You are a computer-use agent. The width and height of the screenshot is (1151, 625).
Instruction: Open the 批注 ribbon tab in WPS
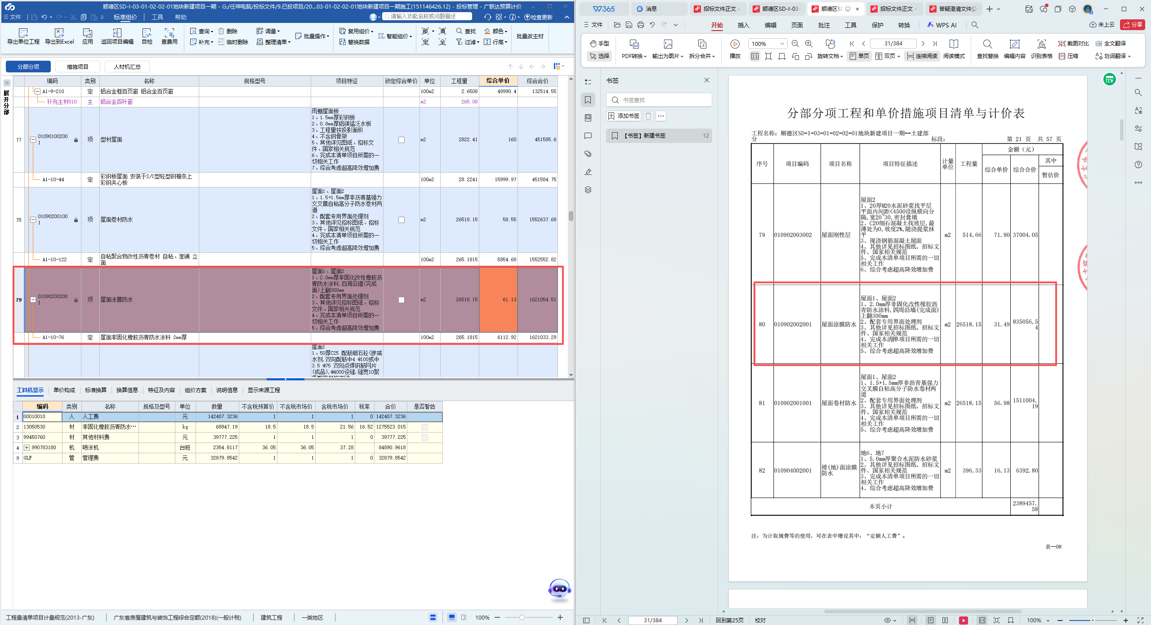824,25
